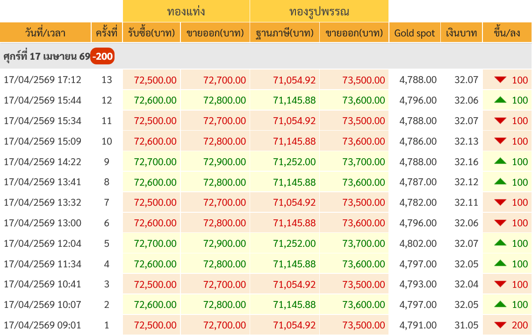Click the red down arrow in row 13
Screen dimensions: 532x335
(500, 80)
